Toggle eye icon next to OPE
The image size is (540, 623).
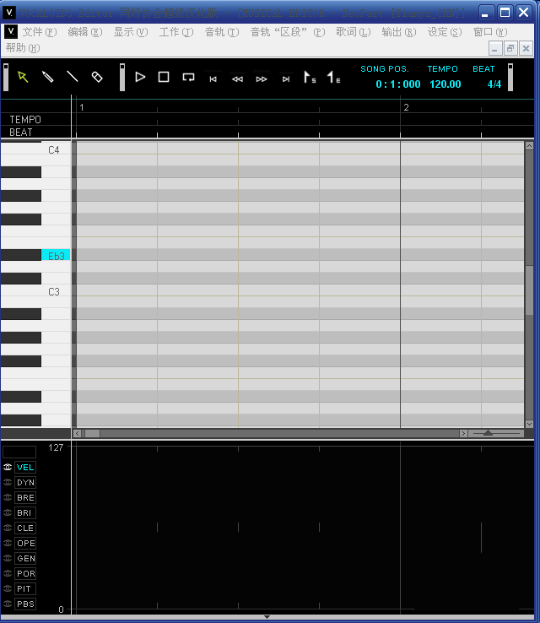pos(8,543)
